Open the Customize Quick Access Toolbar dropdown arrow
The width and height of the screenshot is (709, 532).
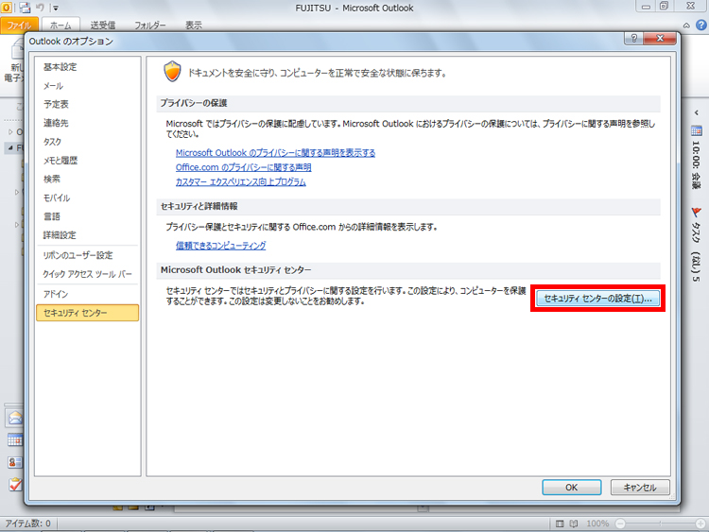point(56,8)
